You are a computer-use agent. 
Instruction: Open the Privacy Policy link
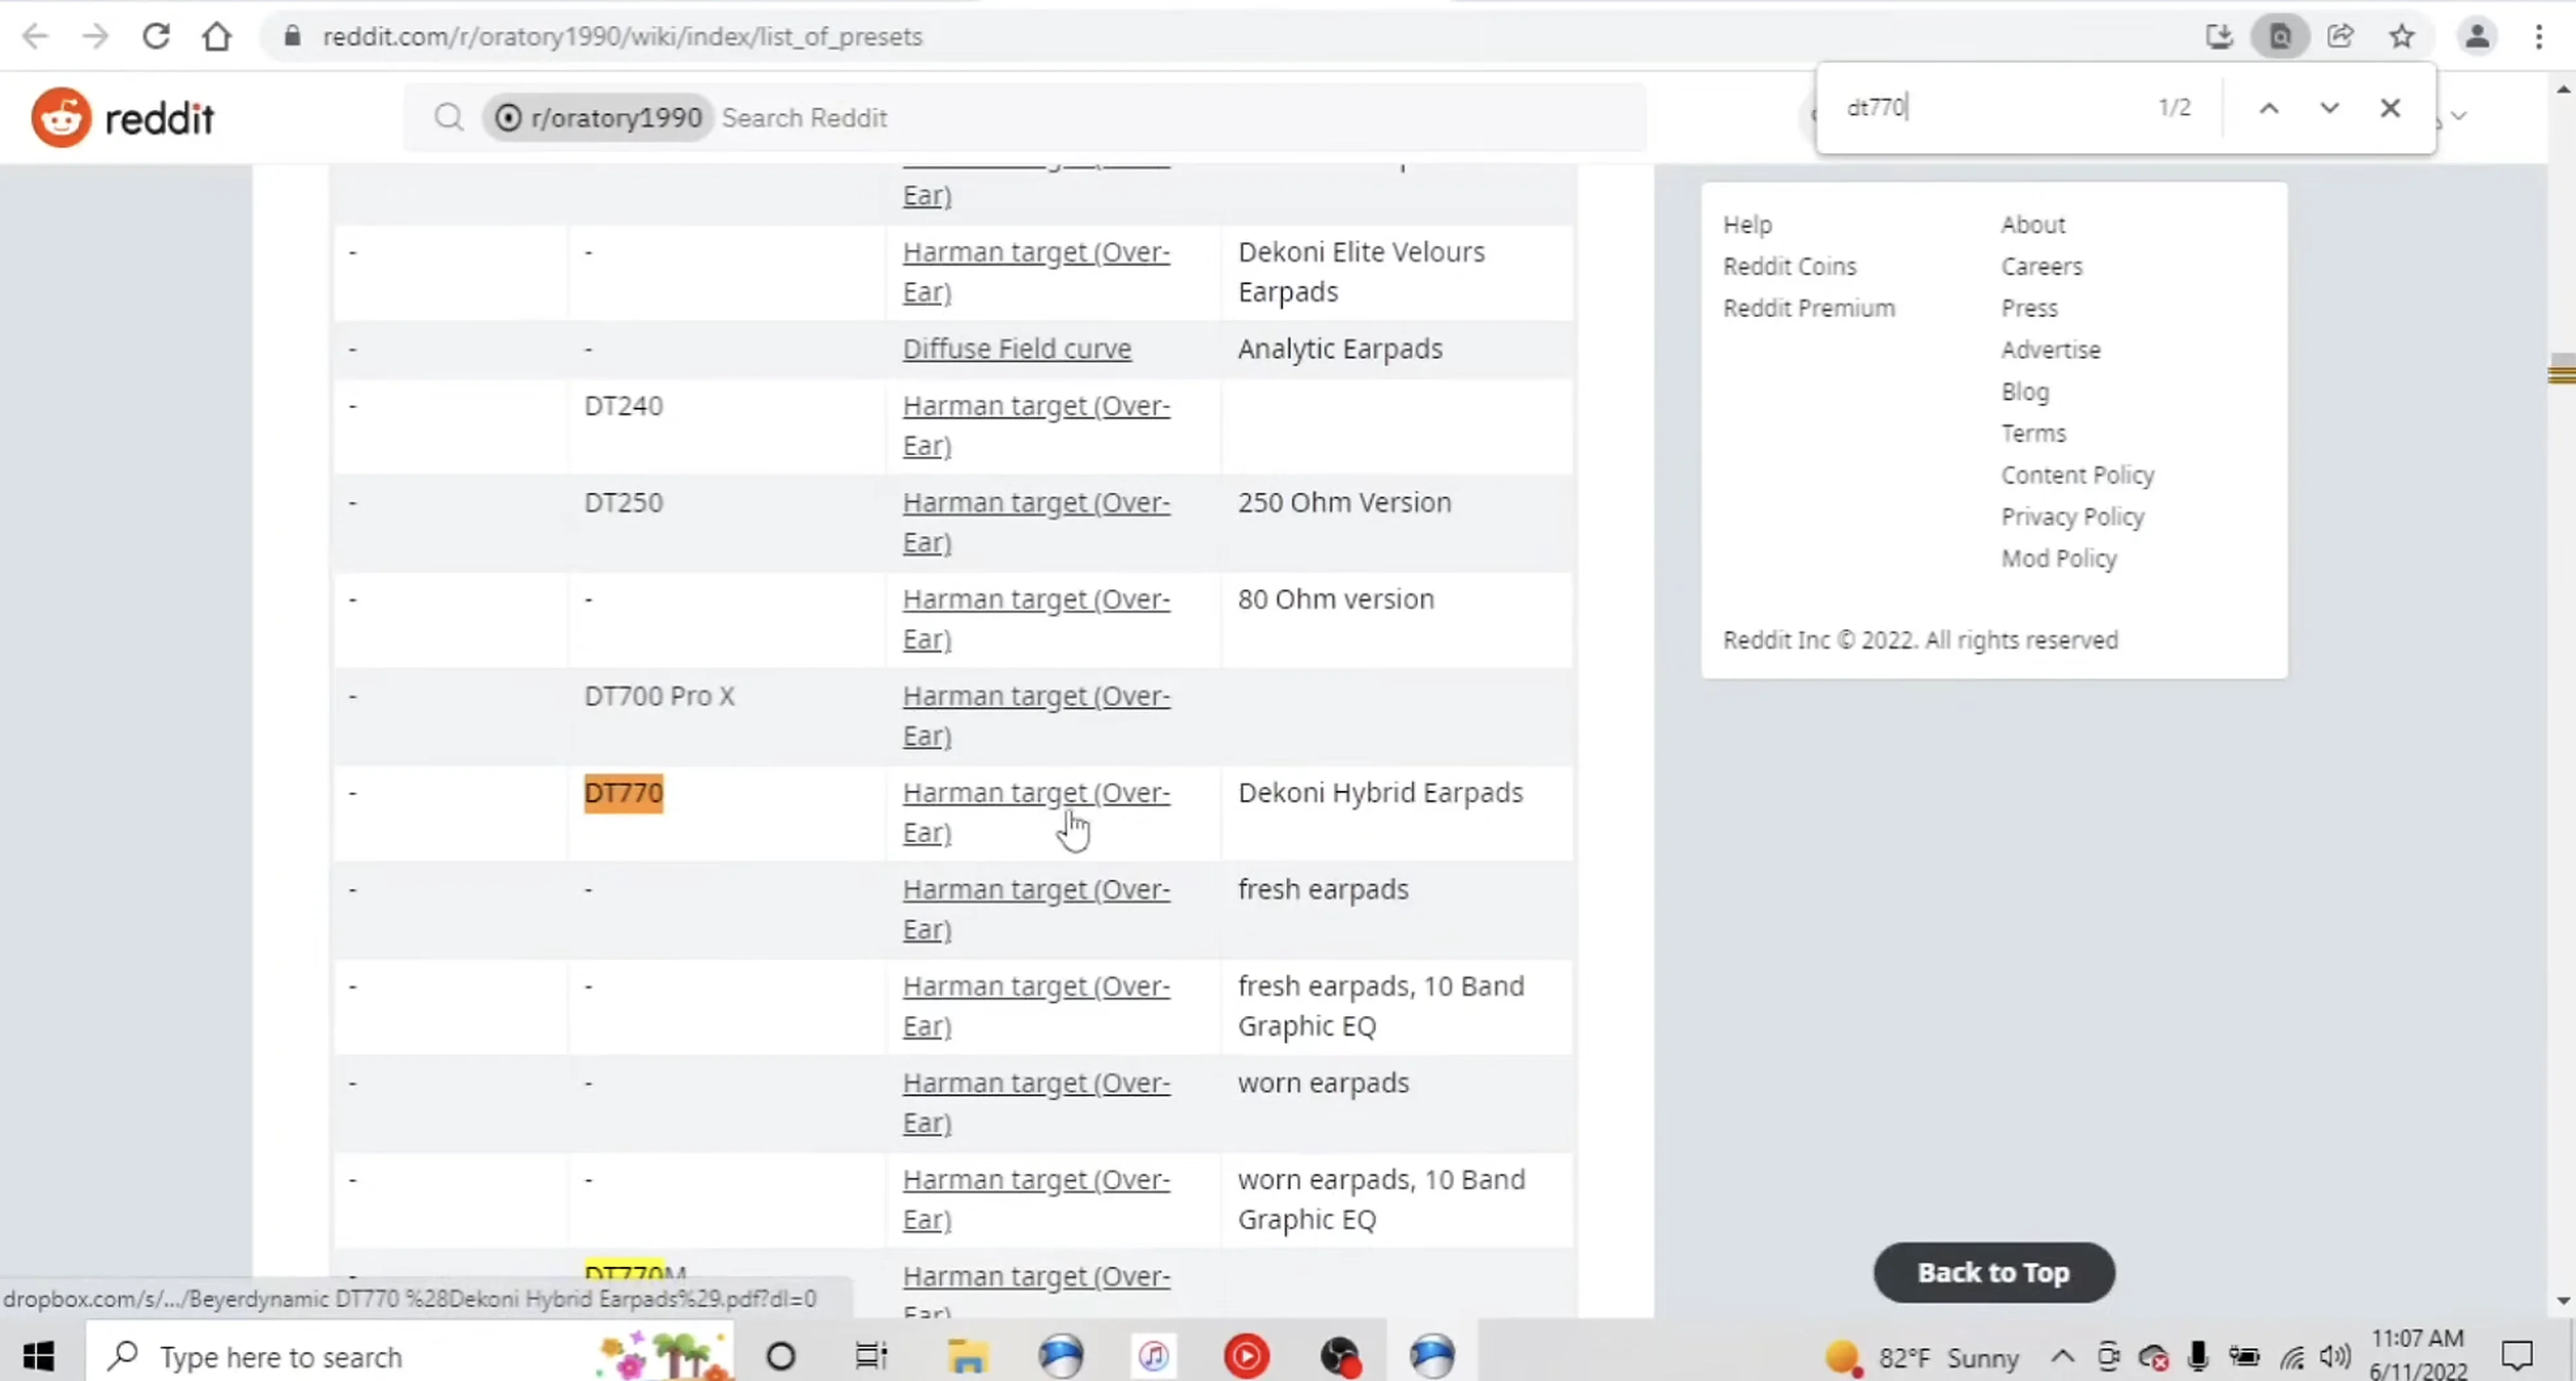point(2072,517)
